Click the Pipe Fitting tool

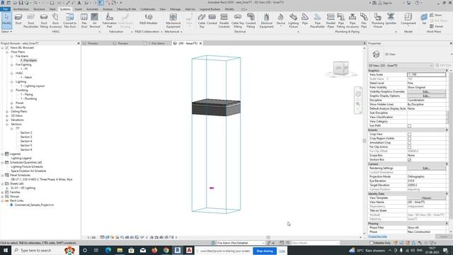340,21
